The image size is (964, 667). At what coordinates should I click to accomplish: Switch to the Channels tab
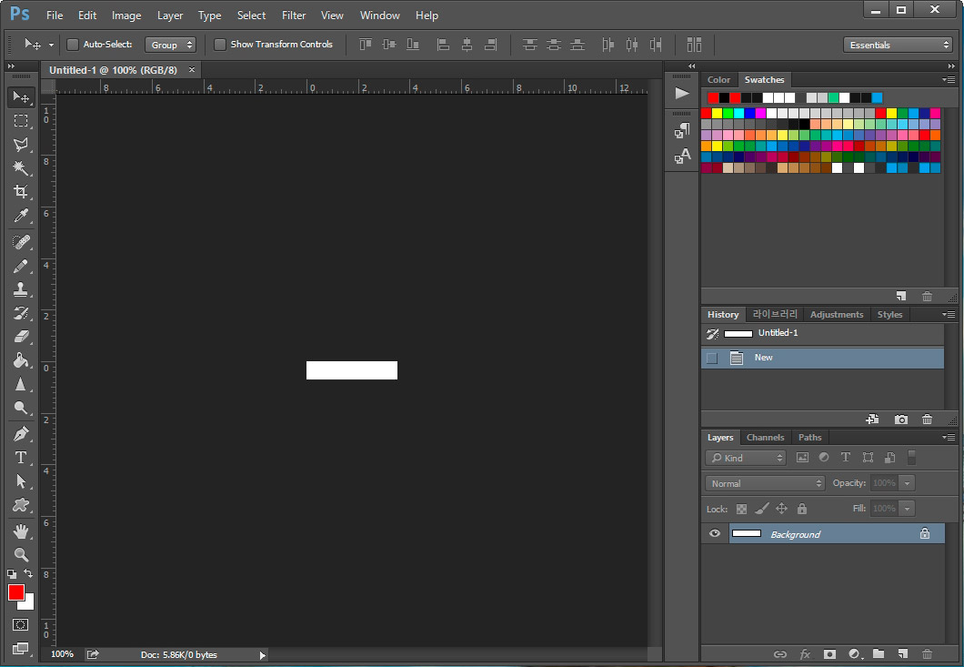click(x=766, y=438)
